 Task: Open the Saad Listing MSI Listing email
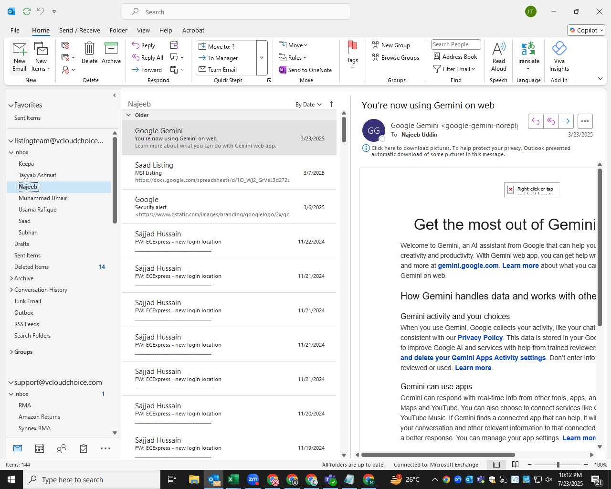229,172
